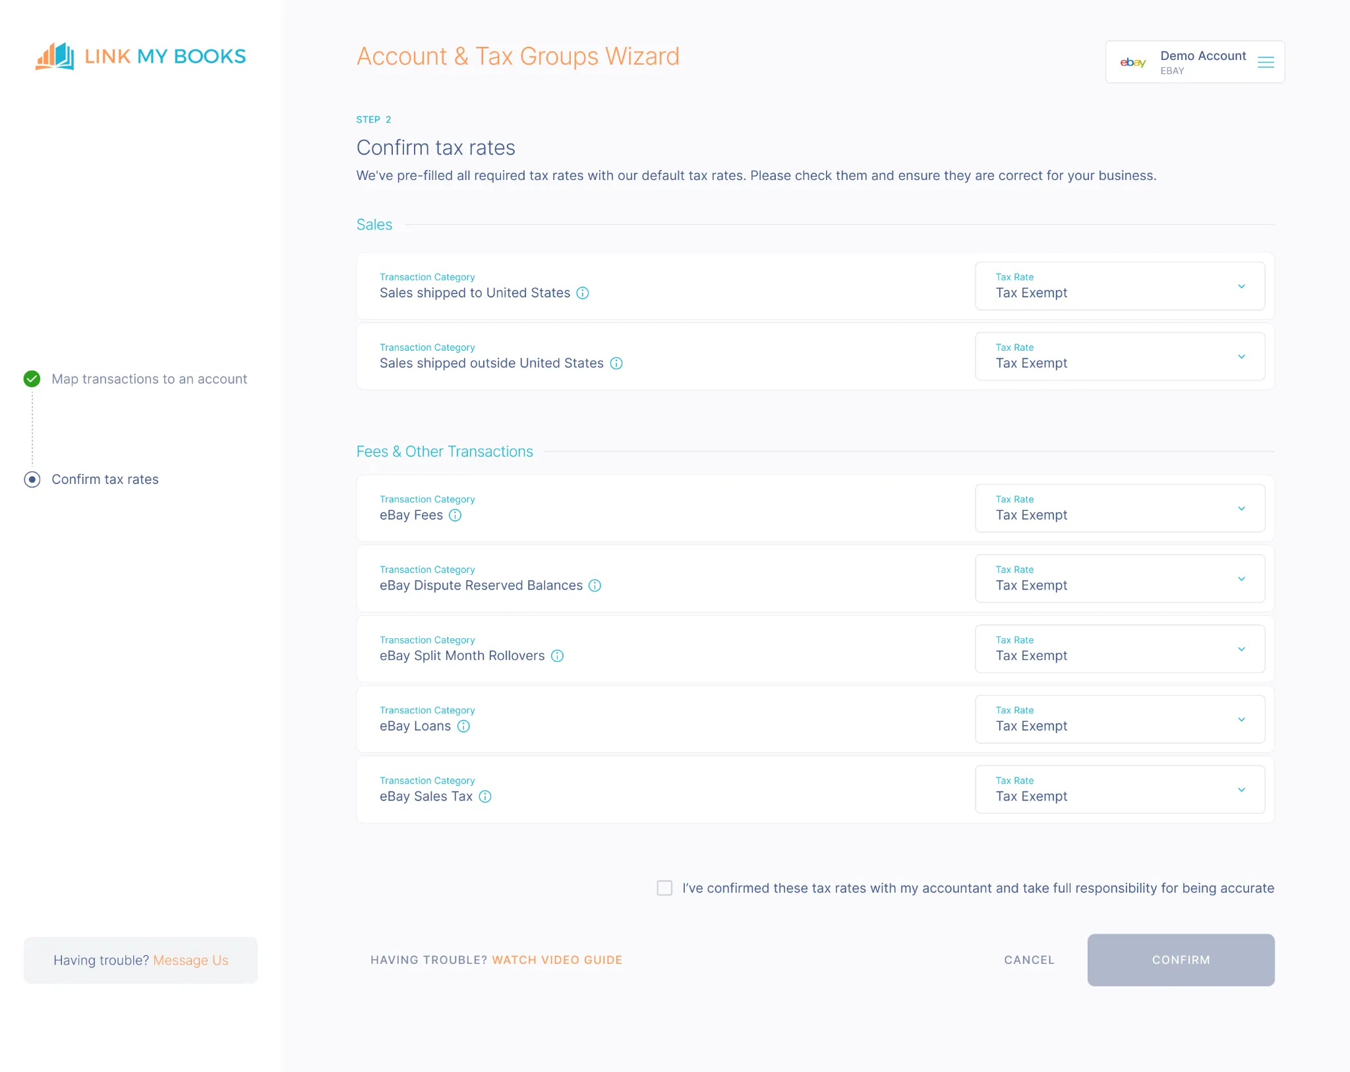Click accountant responsibility confirmation statement text
Viewport: 1350px width, 1072px height.
[x=978, y=888]
